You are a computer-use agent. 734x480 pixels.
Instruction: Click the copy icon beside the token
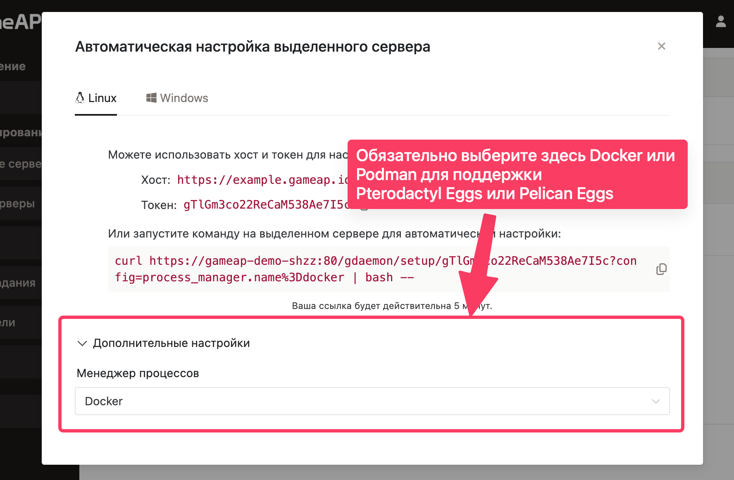pyautogui.click(x=364, y=206)
